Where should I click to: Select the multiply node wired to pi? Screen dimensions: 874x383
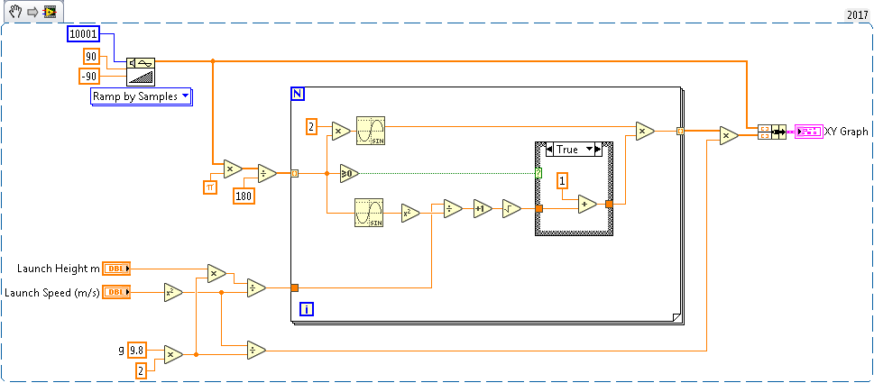(232, 169)
